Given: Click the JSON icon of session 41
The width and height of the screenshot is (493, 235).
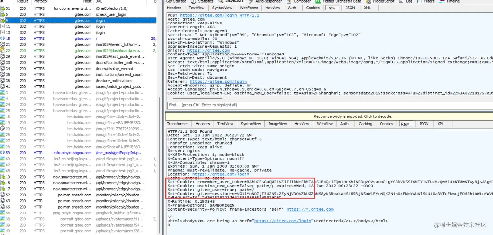Looking at the screenshot, I should [3, 86].
